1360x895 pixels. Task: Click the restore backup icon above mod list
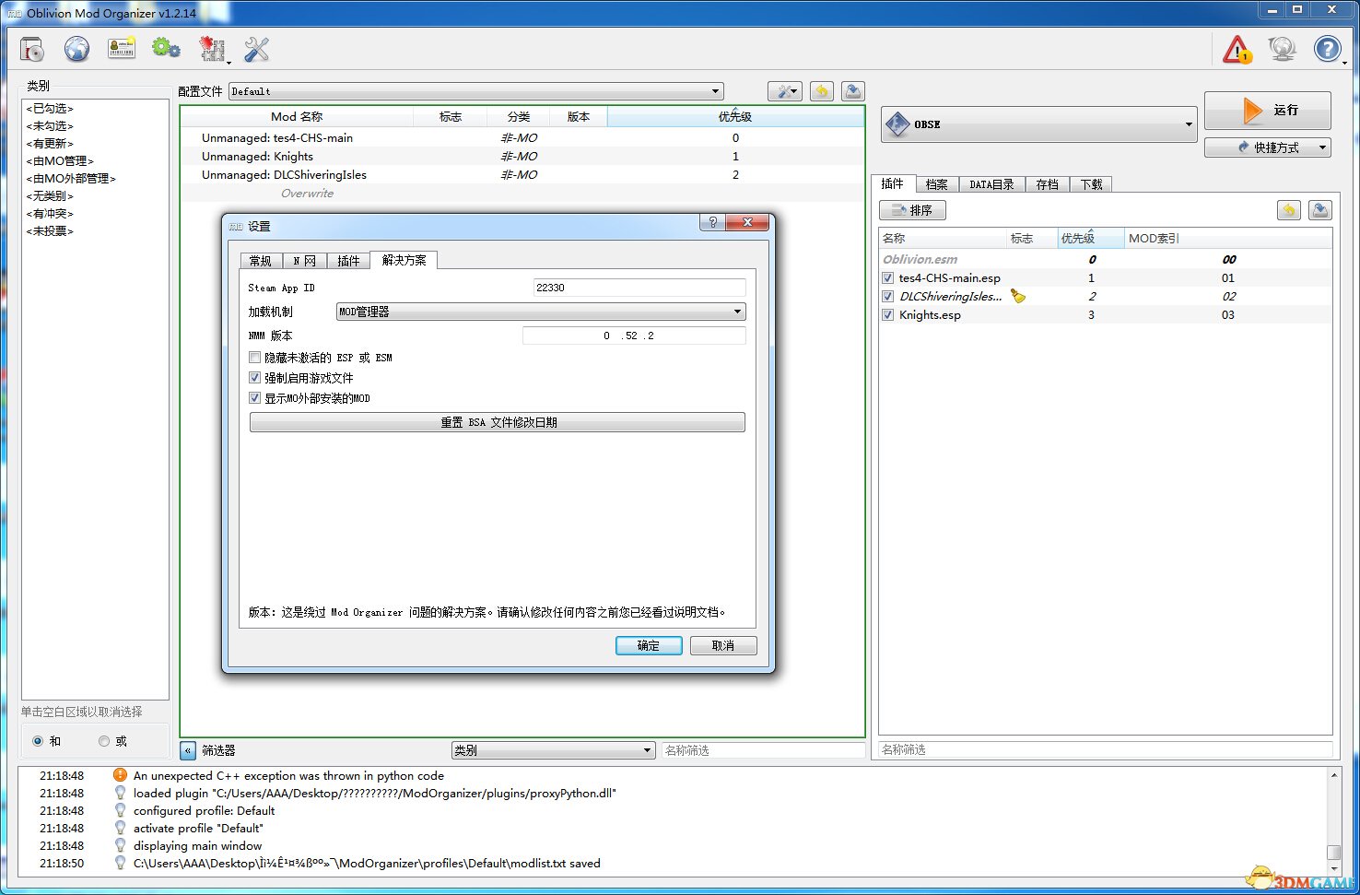[x=822, y=91]
